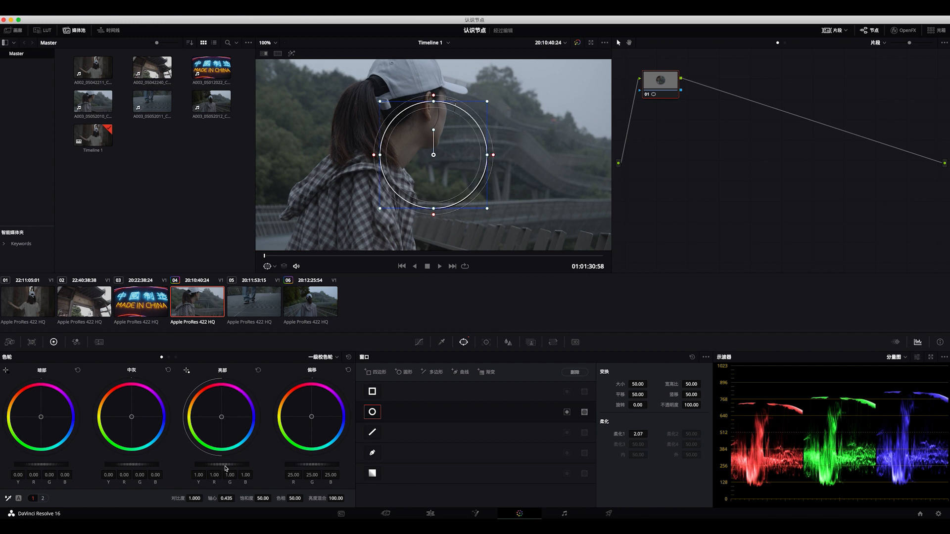The image size is (950, 534).
Task: Invert the circle window mask
Action: click(567, 412)
